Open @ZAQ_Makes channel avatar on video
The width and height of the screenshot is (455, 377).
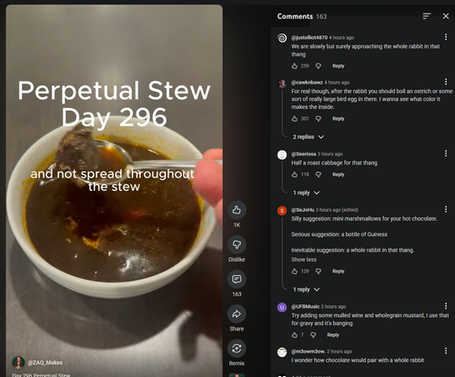18,362
